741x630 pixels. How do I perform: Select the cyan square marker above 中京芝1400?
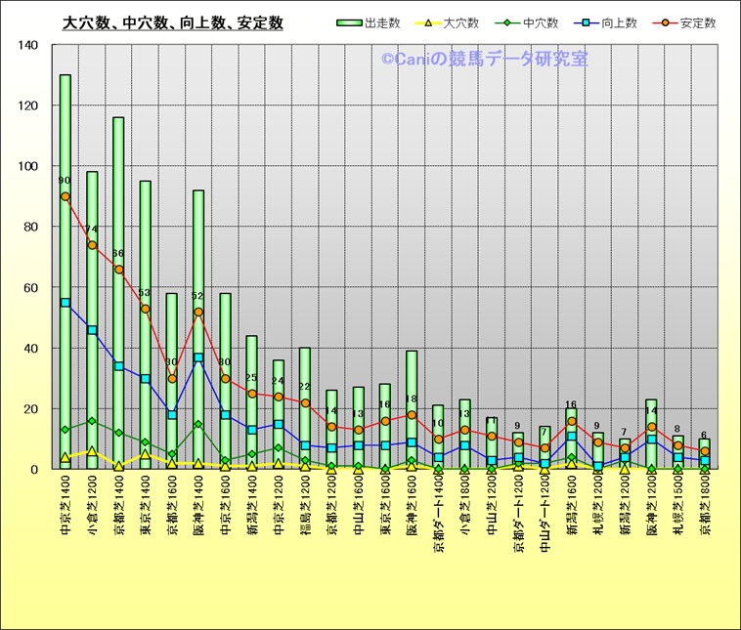coord(65,303)
